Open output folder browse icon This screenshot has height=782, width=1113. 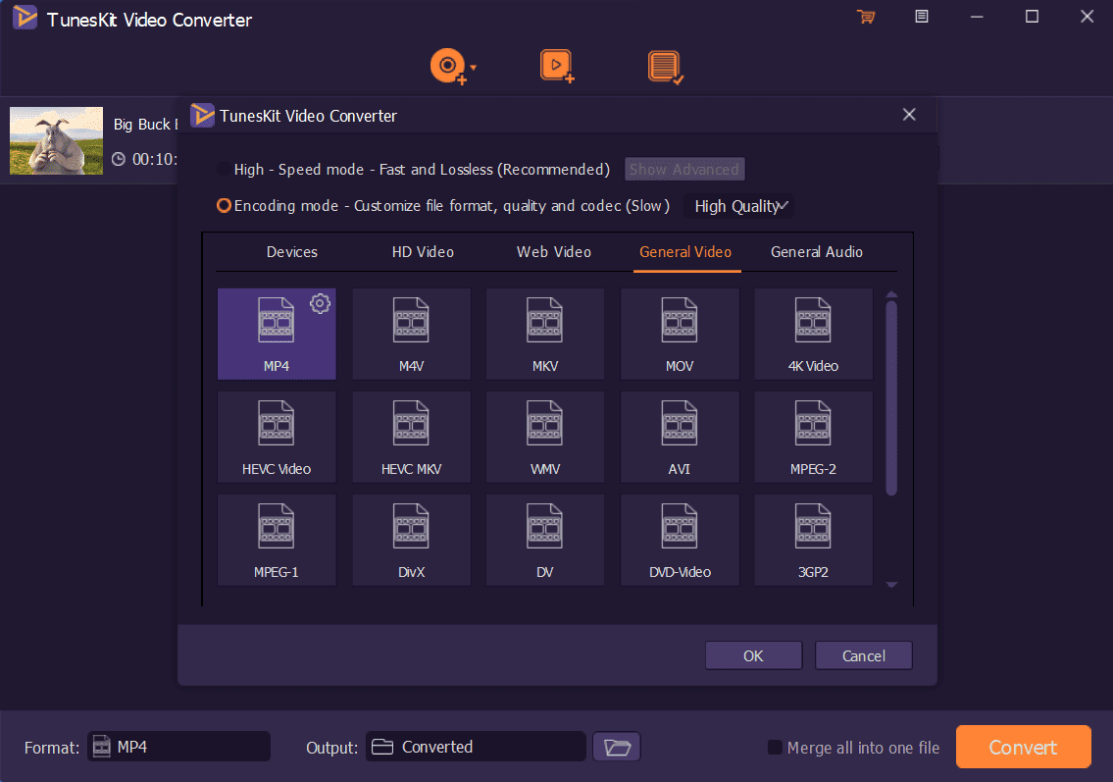(x=617, y=747)
